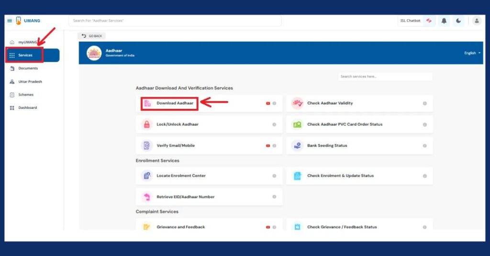Click info icon on Locate Enrolment Center

pyautogui.click(x=274, y=176)
